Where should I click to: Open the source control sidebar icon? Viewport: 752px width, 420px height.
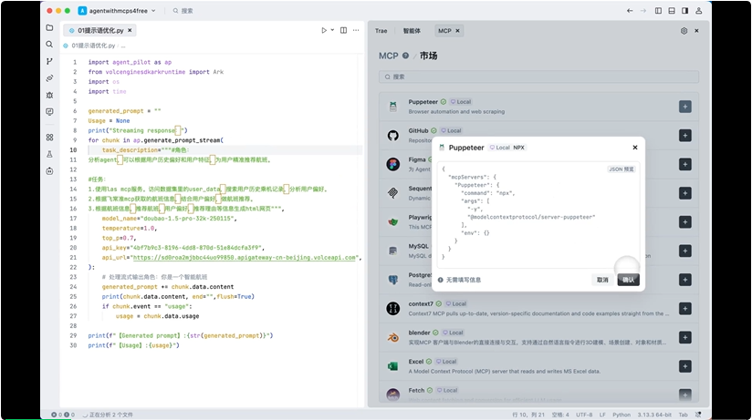[x=49, y=61]
